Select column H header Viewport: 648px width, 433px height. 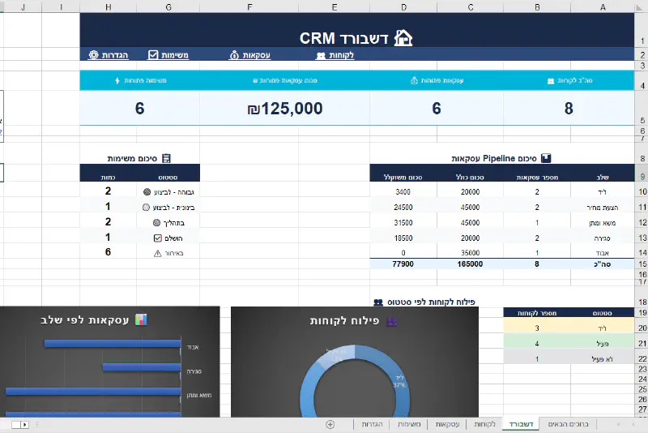coord(108,6)
